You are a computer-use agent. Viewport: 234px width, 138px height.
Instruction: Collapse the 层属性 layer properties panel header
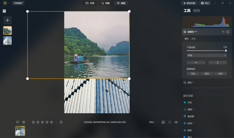pyautogui.click(x=207, y=32)
